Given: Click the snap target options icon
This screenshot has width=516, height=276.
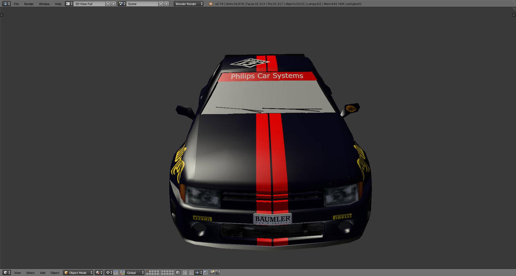Looking at the screenshot, I should tap(205, 273).
